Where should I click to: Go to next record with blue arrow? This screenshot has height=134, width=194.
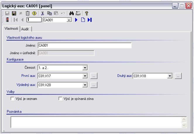76,20
